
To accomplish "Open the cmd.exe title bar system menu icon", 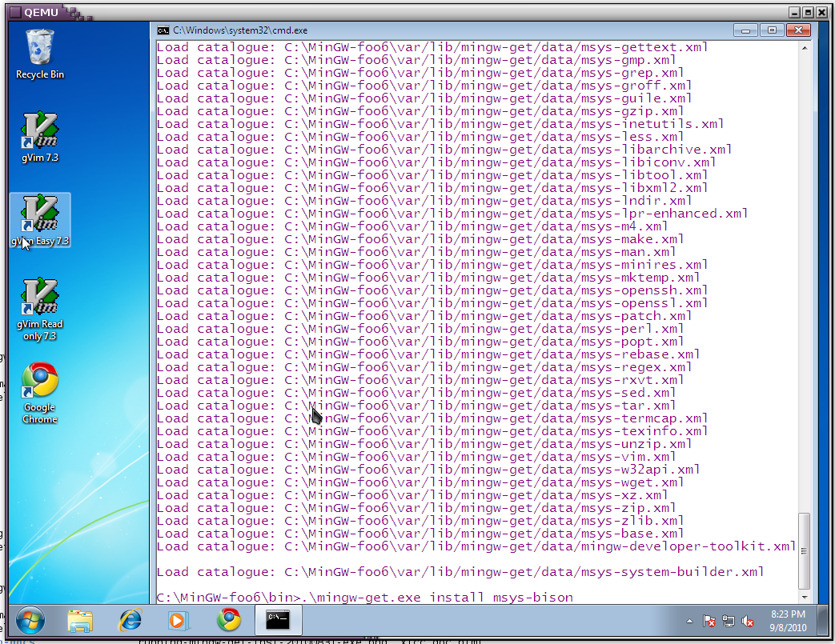I will tap(163, 30).
